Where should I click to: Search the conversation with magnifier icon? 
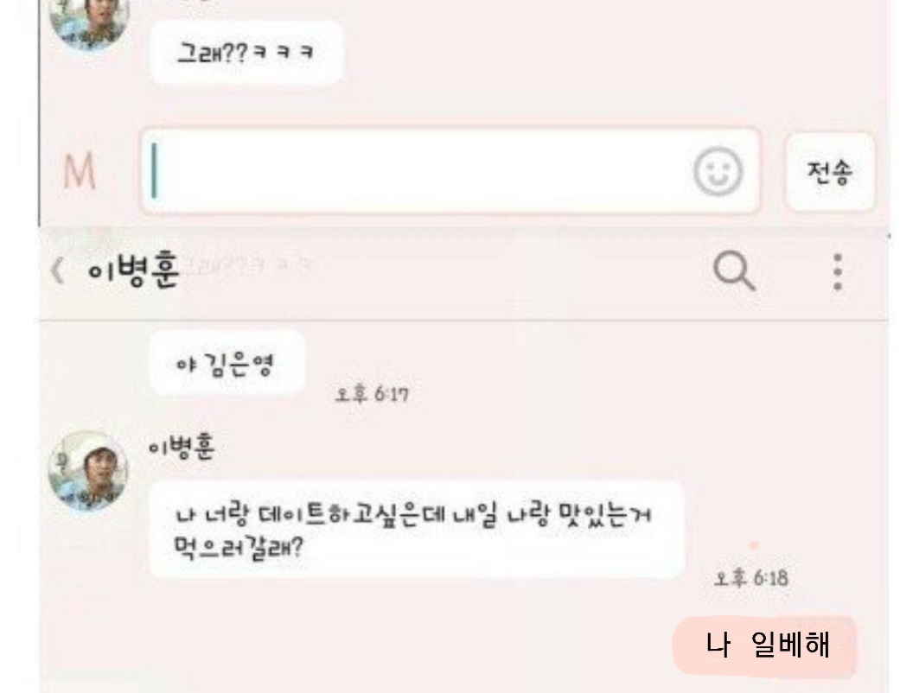(734, 270)
